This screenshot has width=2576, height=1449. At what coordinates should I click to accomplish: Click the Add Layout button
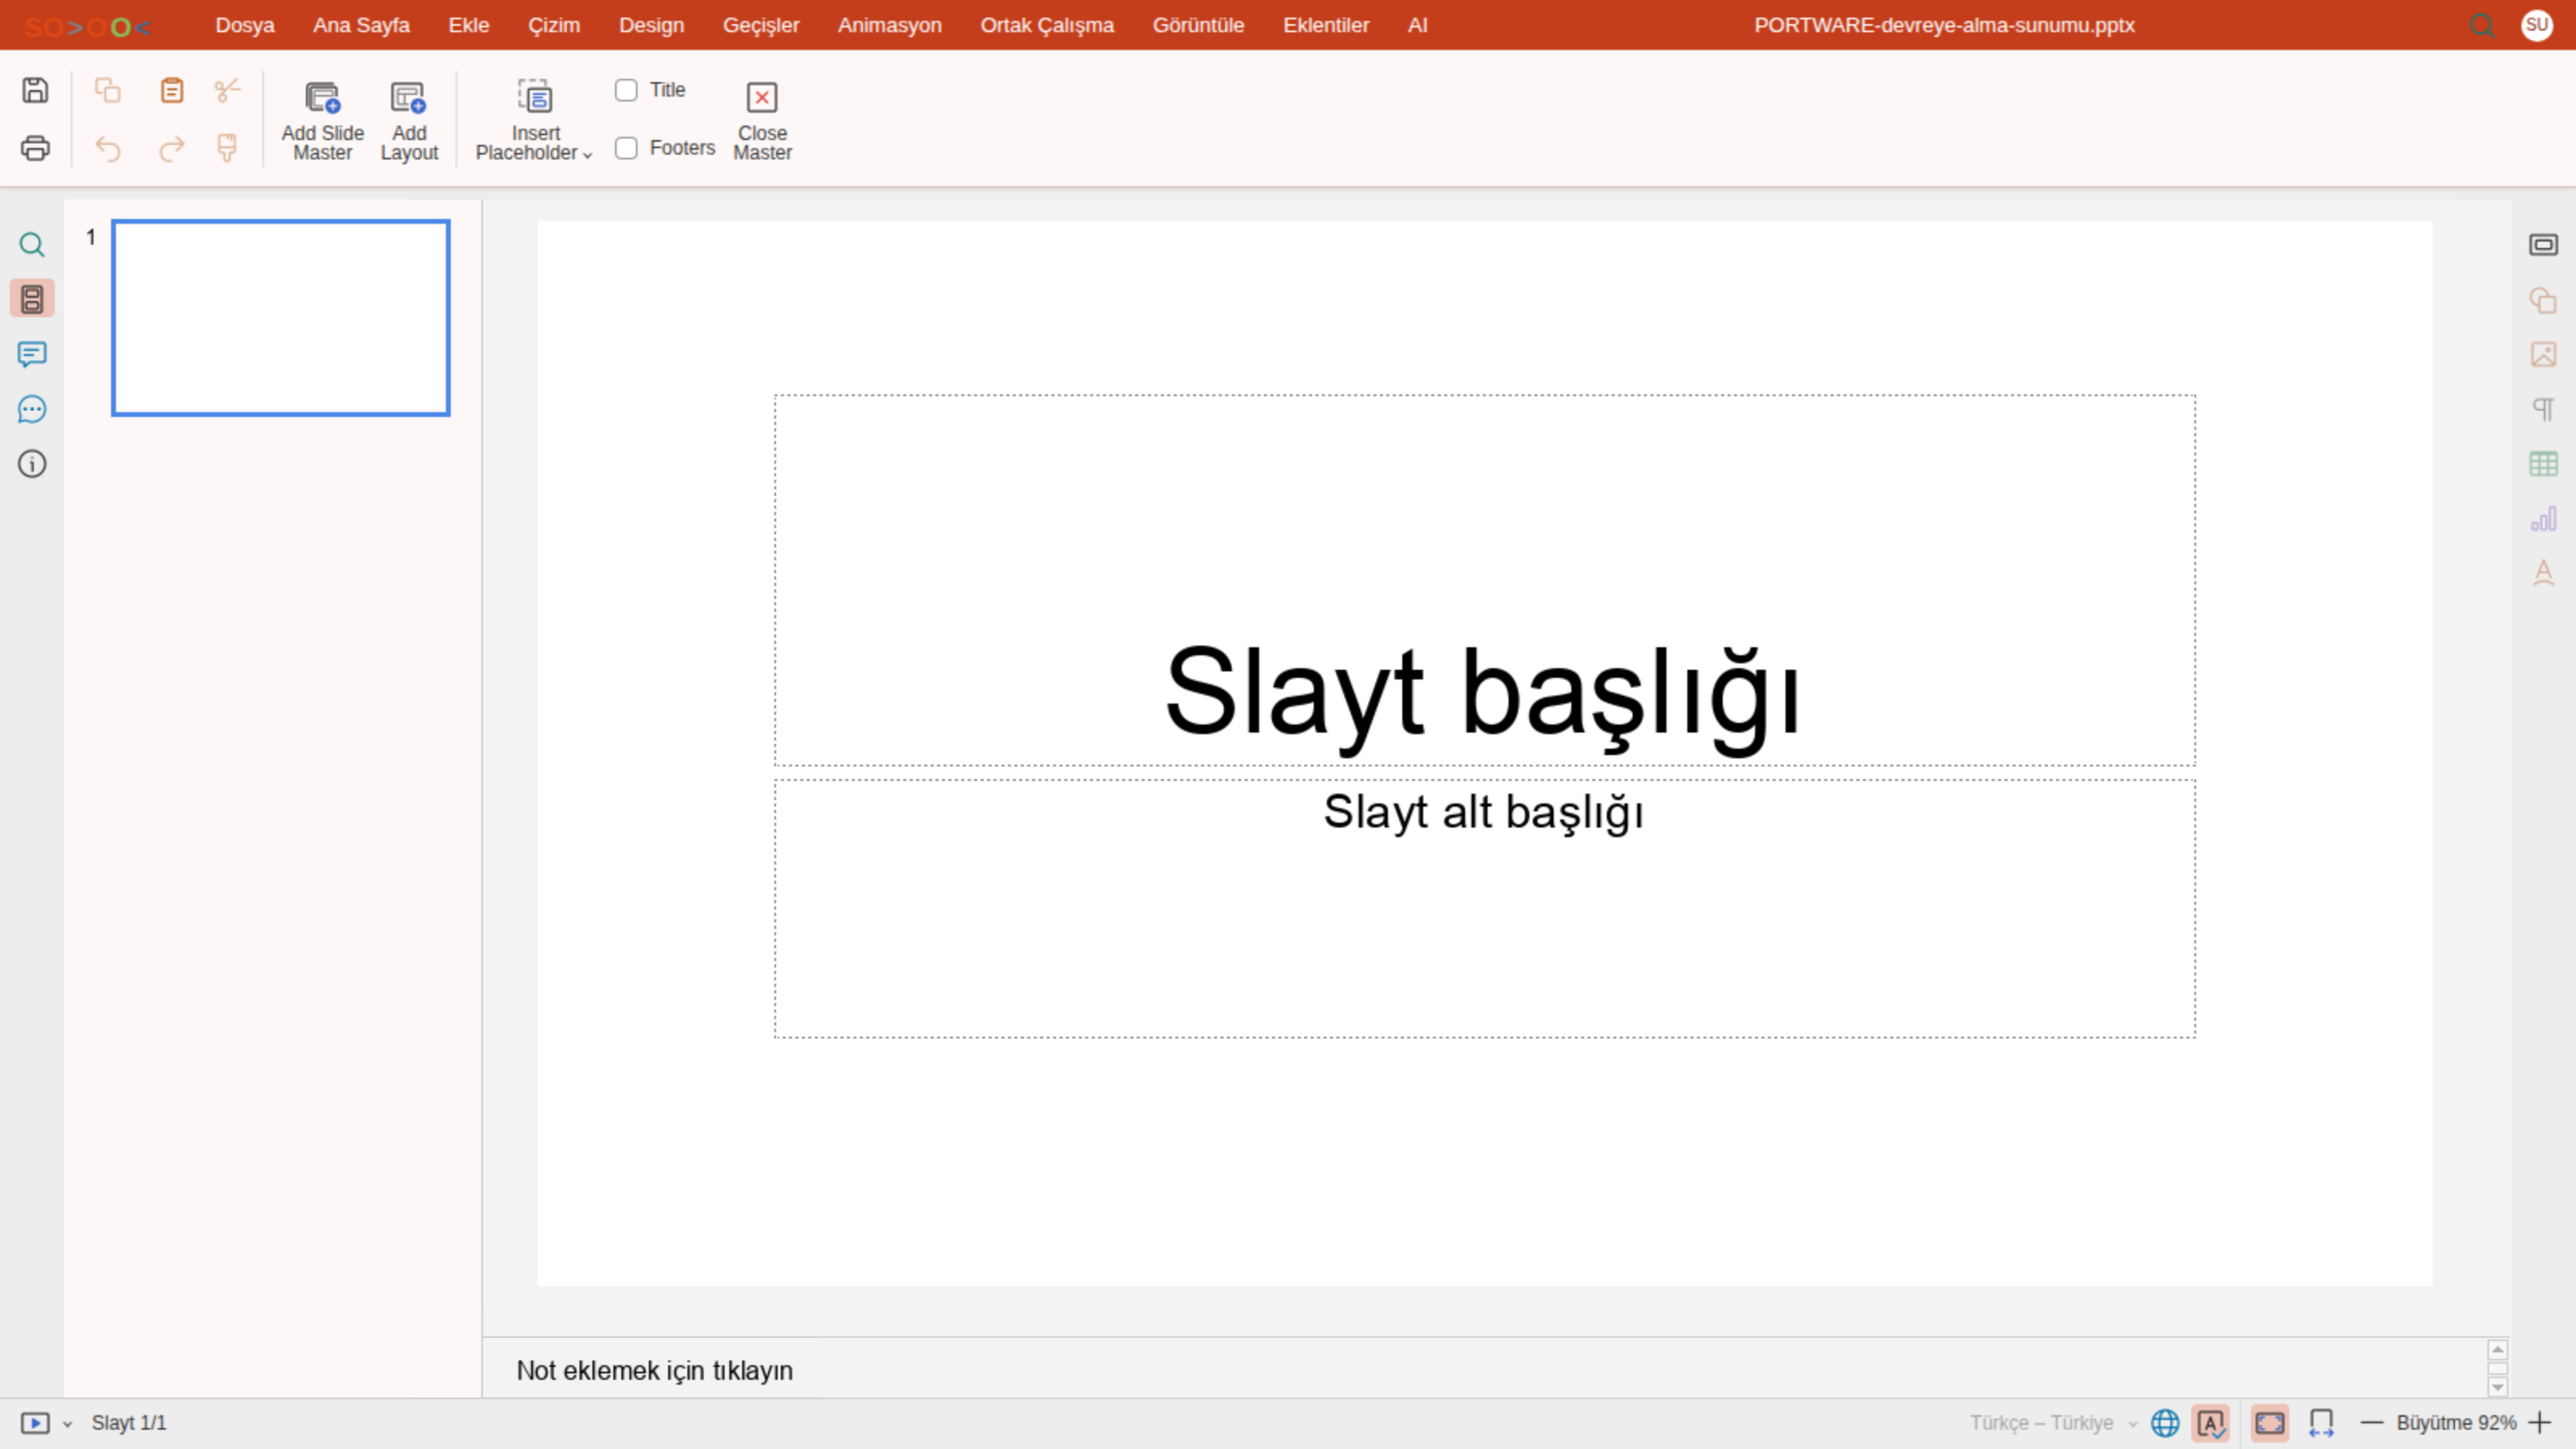[409, 120]
